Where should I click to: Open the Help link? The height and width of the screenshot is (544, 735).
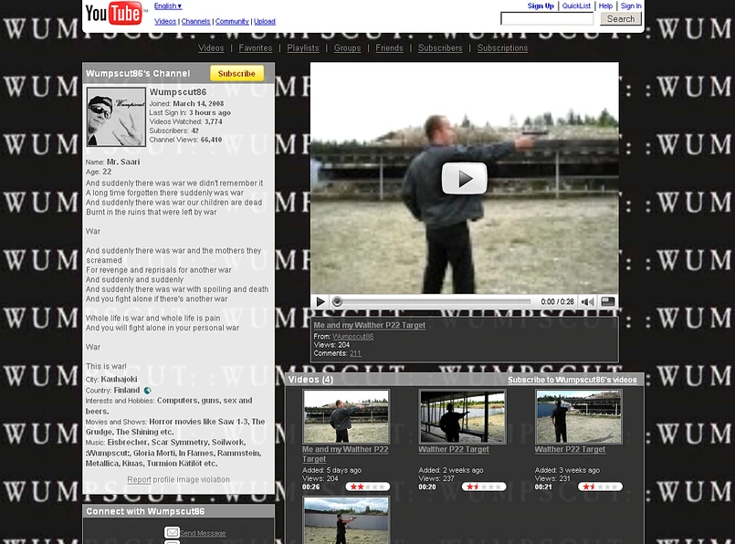605,6
